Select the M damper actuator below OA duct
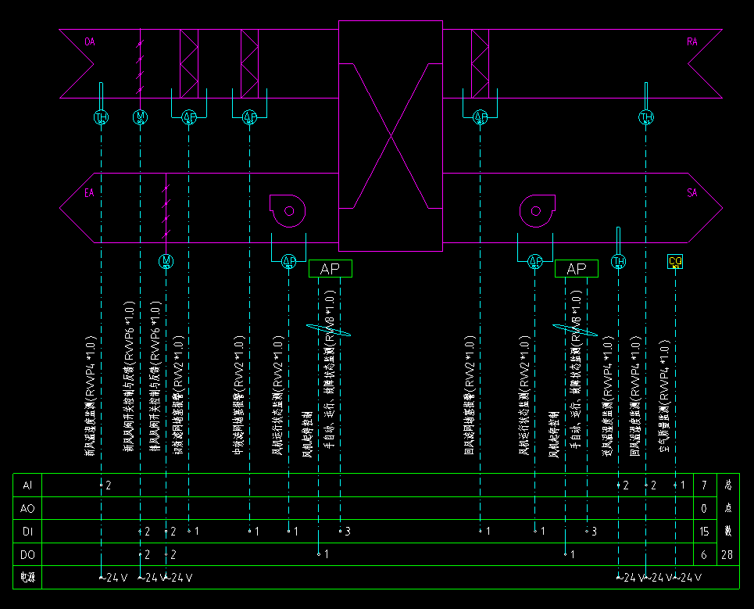754x609 pixels. (141, 117)
